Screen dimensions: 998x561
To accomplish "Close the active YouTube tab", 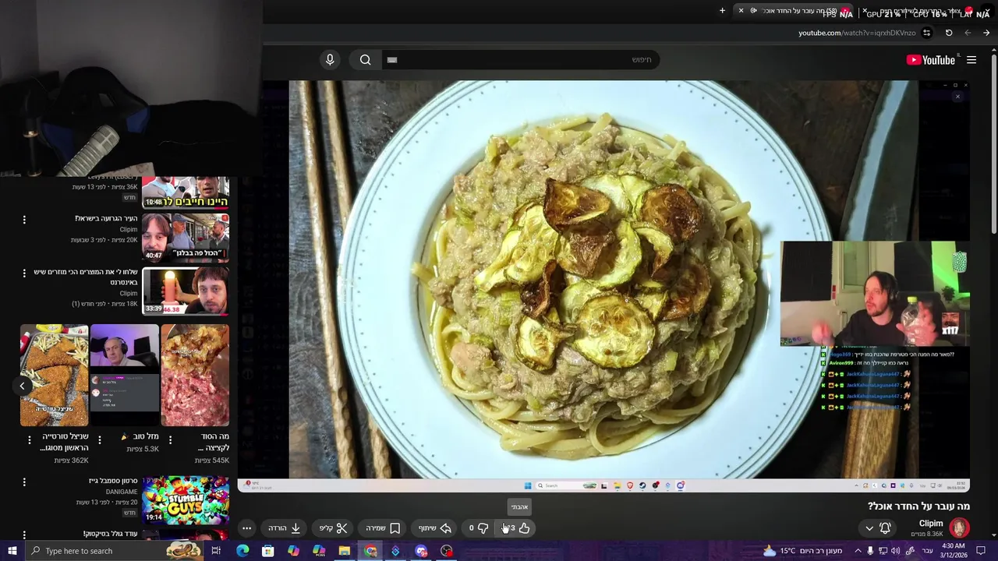I will [741, 11].
